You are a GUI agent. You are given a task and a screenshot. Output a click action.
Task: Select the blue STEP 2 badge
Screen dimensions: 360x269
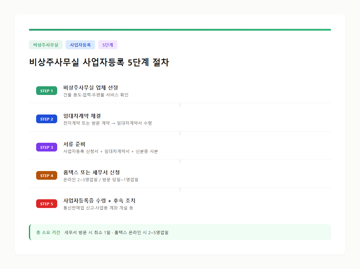tap(46, 119)
